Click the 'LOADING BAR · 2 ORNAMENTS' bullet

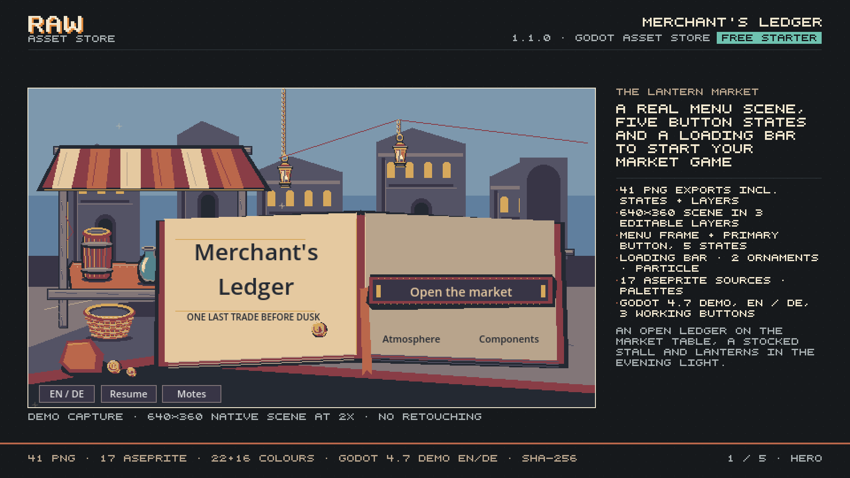tap(717, 263)
